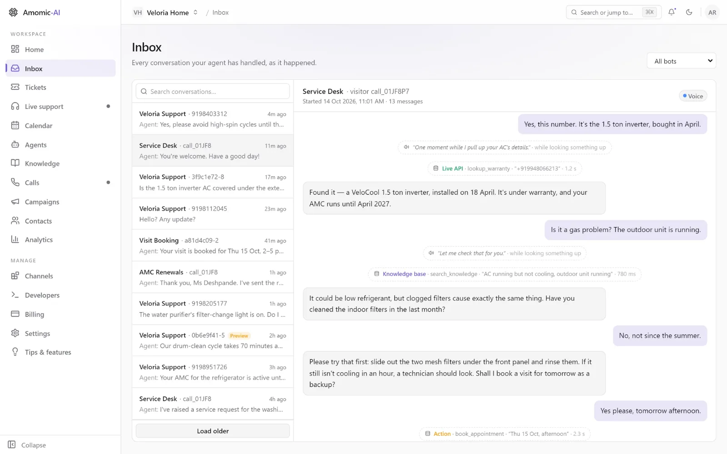Open Veloria Support 3f9c1e72-8 conversation
The width and height of the screenshot is (727, 454).
[x=213, y=182]
